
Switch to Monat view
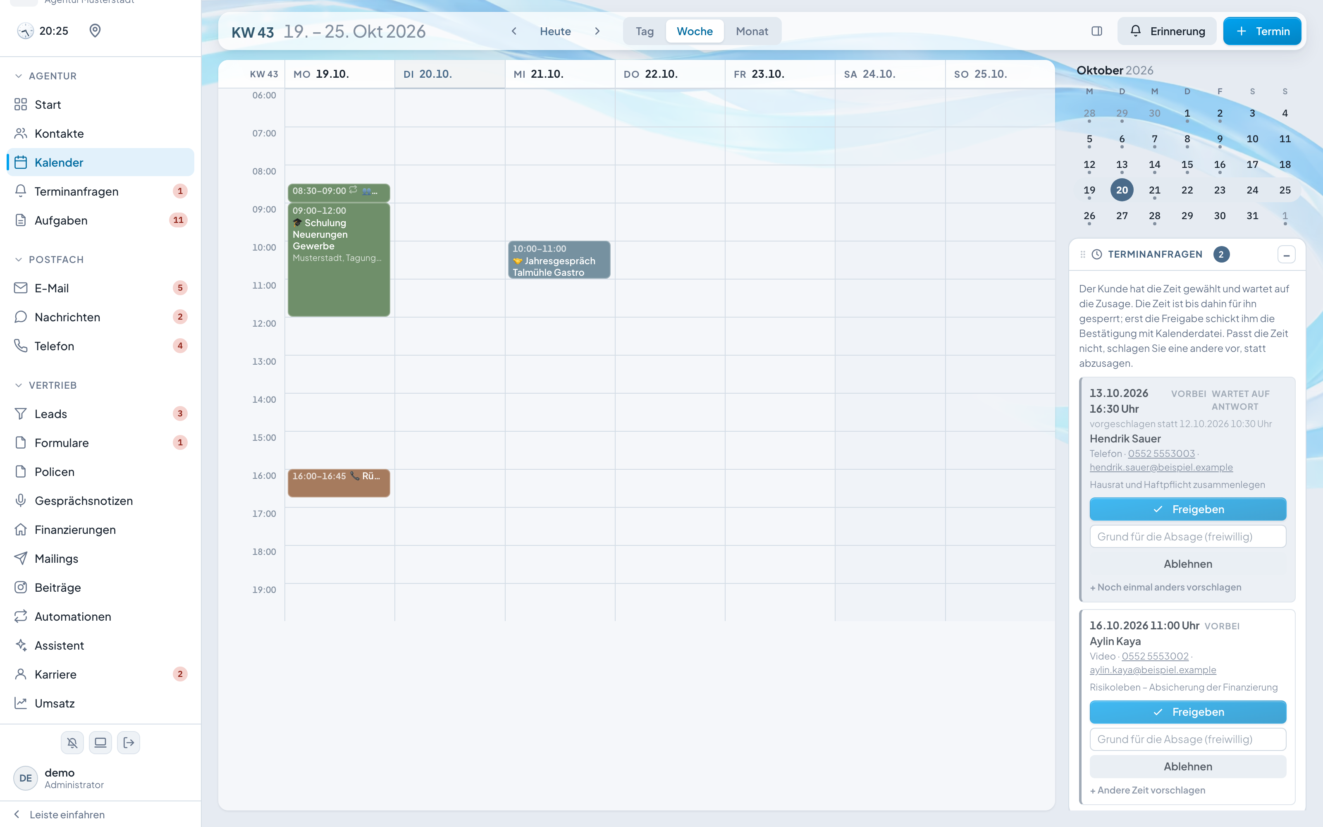point(752,31)
